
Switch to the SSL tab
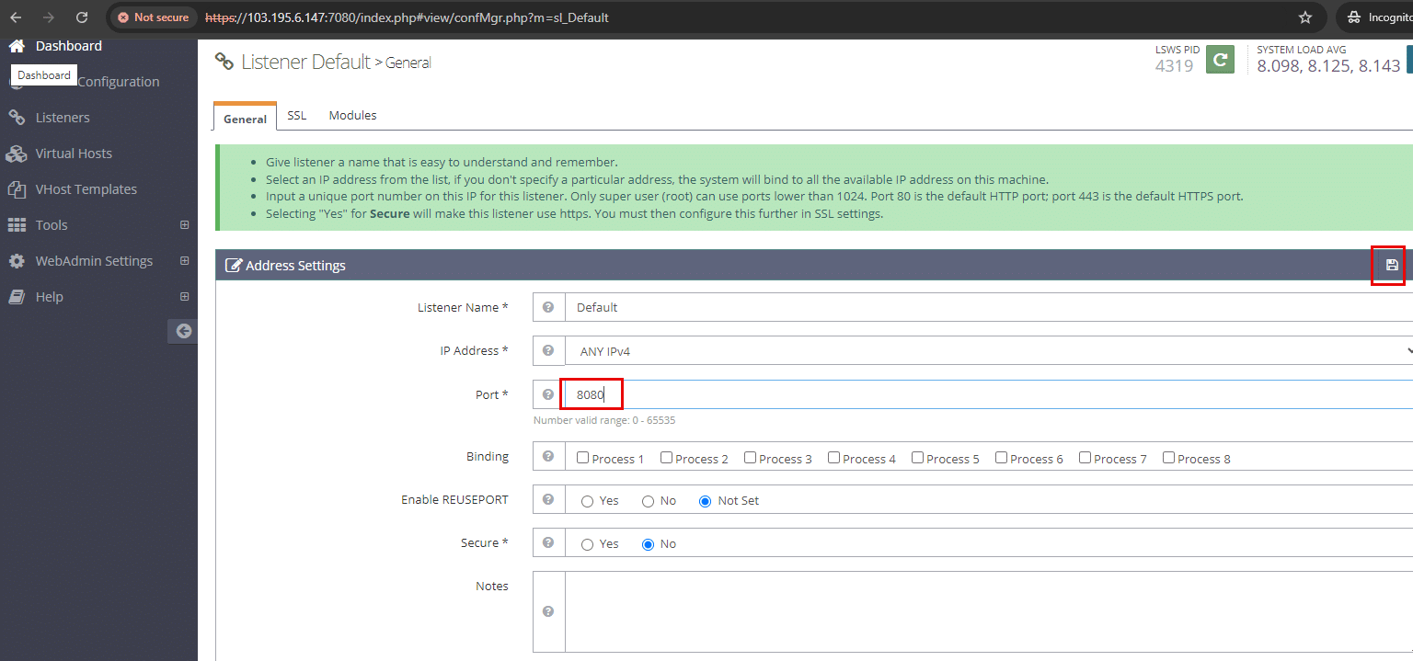(x=296, y=116)
